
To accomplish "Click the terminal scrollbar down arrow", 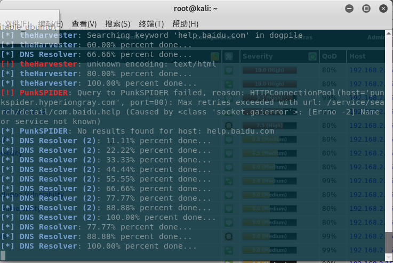I will click(389, 257).
